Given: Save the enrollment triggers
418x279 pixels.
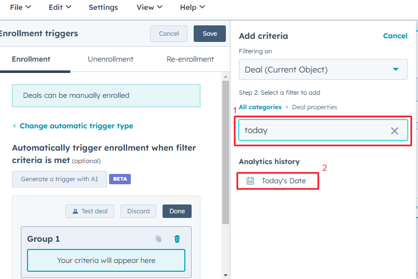Looking at the screenshot, I should coord(210,34).
